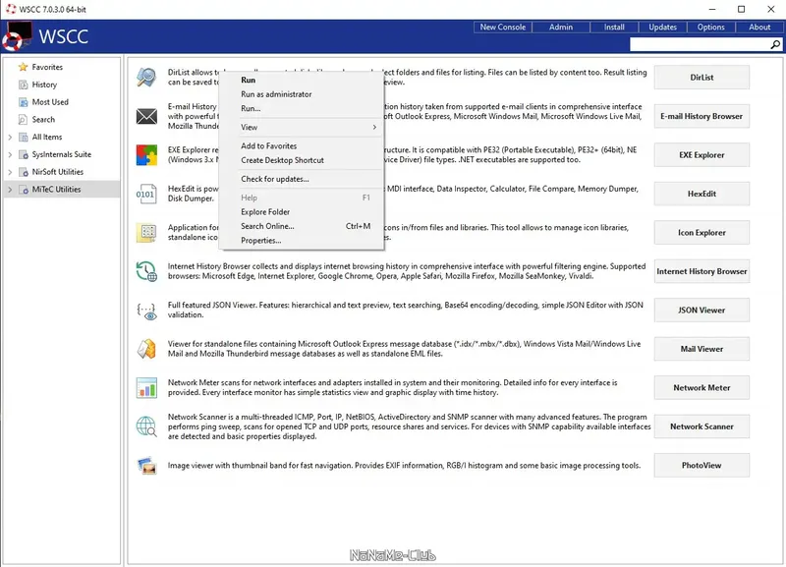Launch the Icon Explorer button
Viewport: 786px width, 567px height.
(x=702, y=233)
